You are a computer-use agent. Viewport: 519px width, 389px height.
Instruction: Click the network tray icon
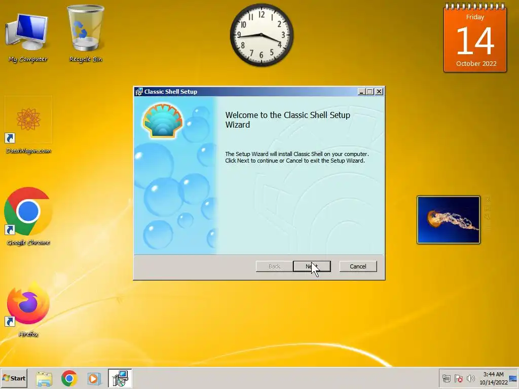pyautogui.click(x=447, y=378)
